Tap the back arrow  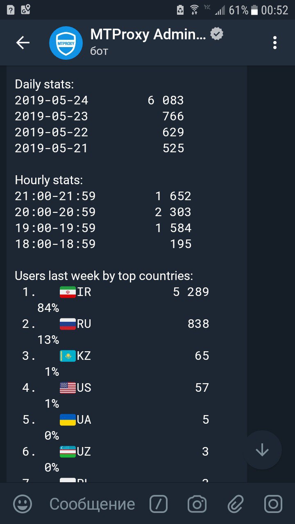point(23,43)
